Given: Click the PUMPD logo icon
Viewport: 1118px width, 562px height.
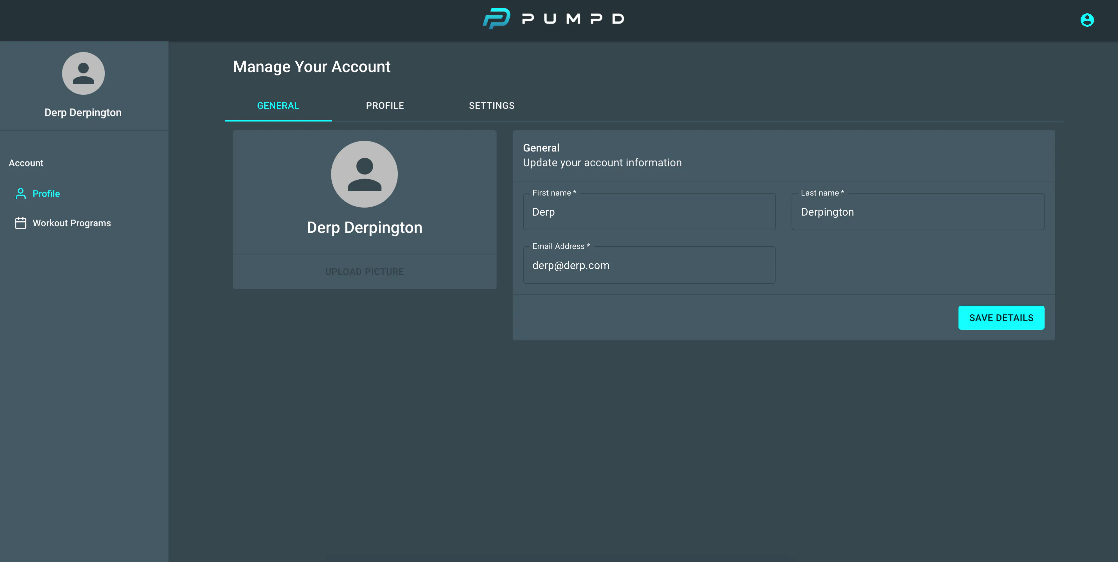Looking at the screenshot, I should 496,19.
